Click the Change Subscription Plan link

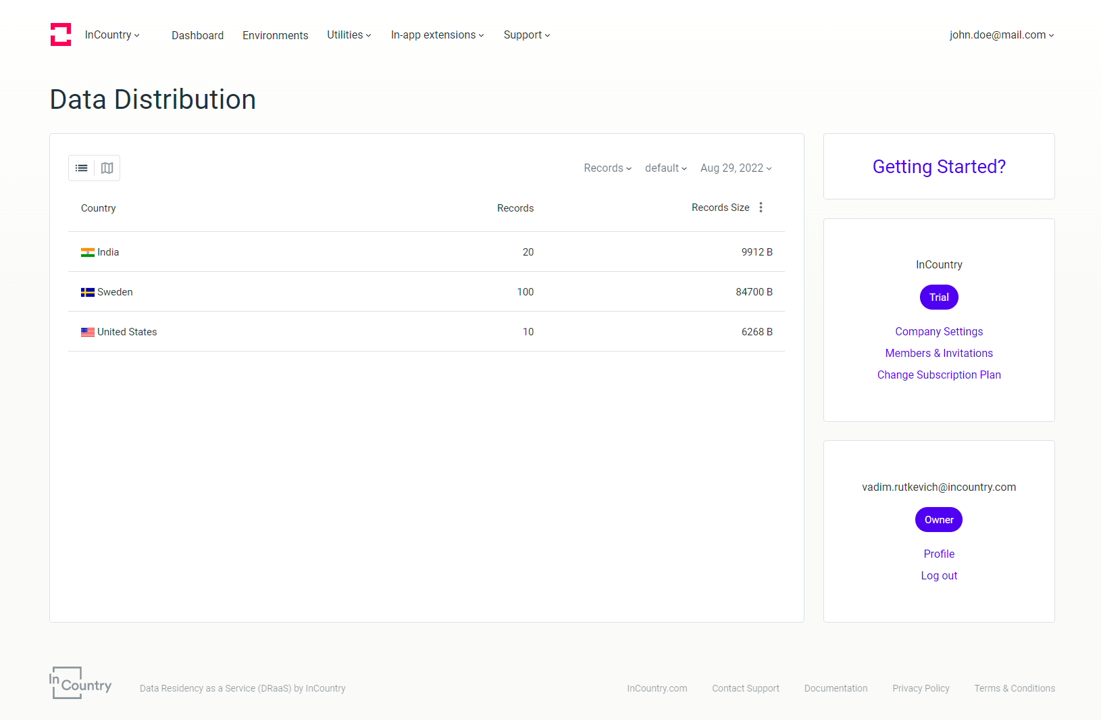click(x=939, y=375)
